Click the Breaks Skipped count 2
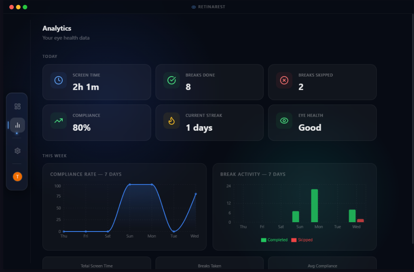414x272 pixels. click(x=301, y=87)
